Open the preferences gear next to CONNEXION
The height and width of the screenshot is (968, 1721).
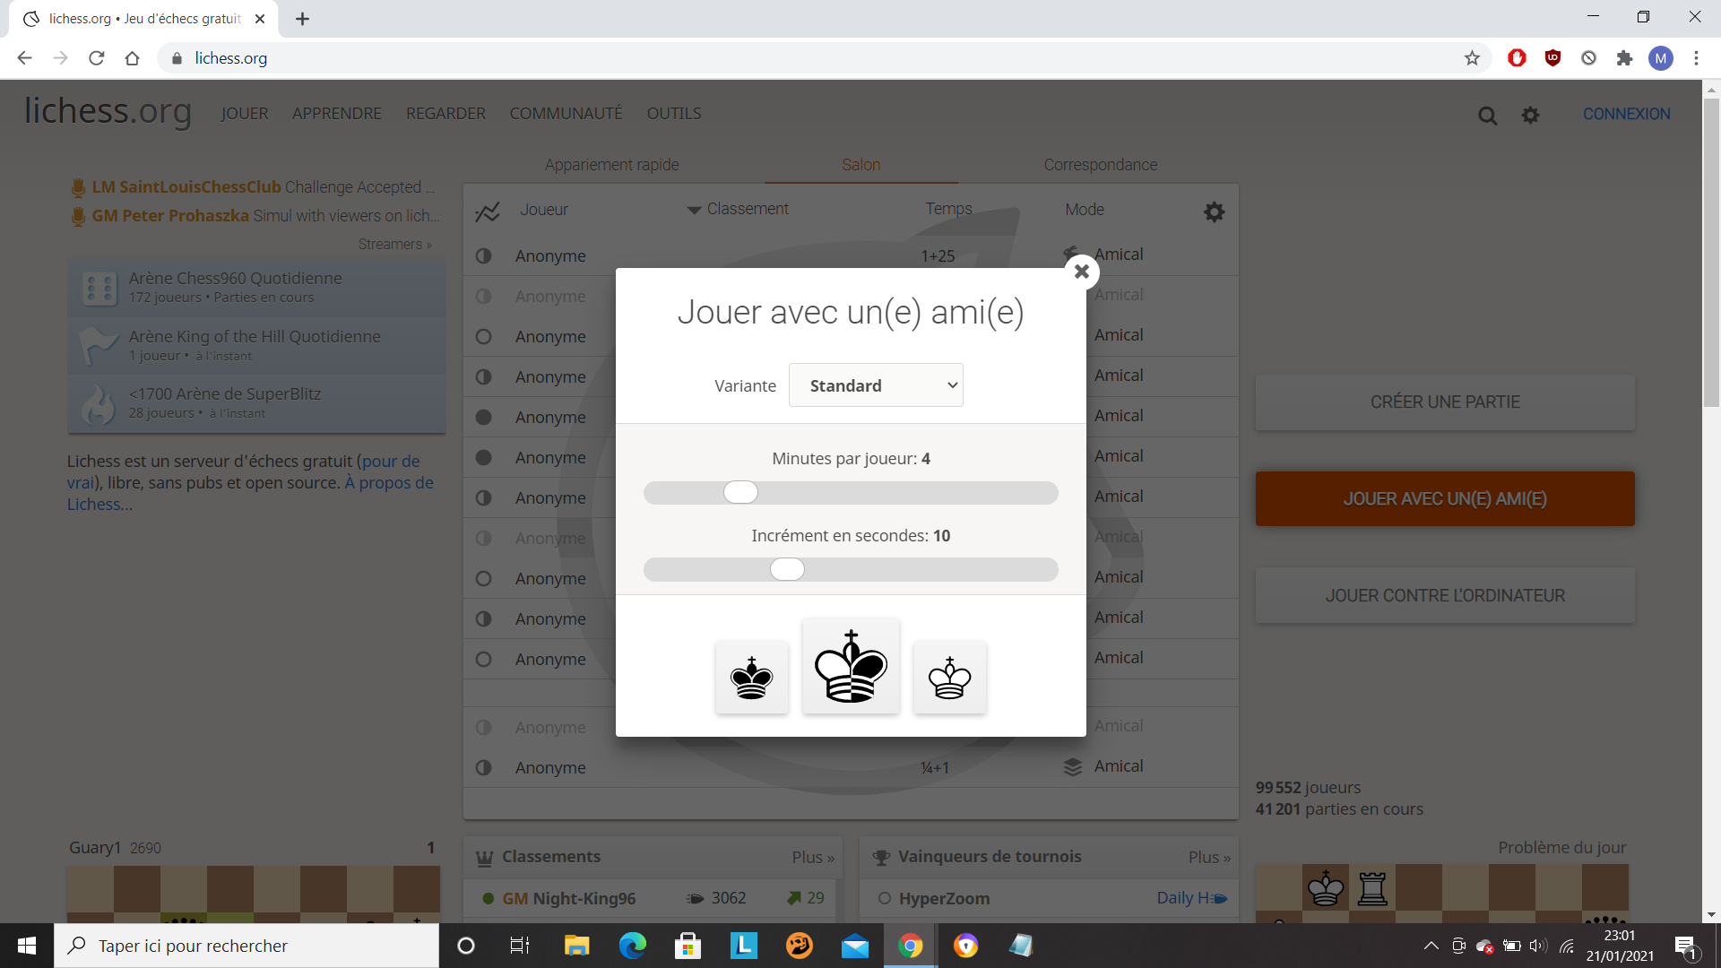pyautogui.click(x=1530, y=116)
